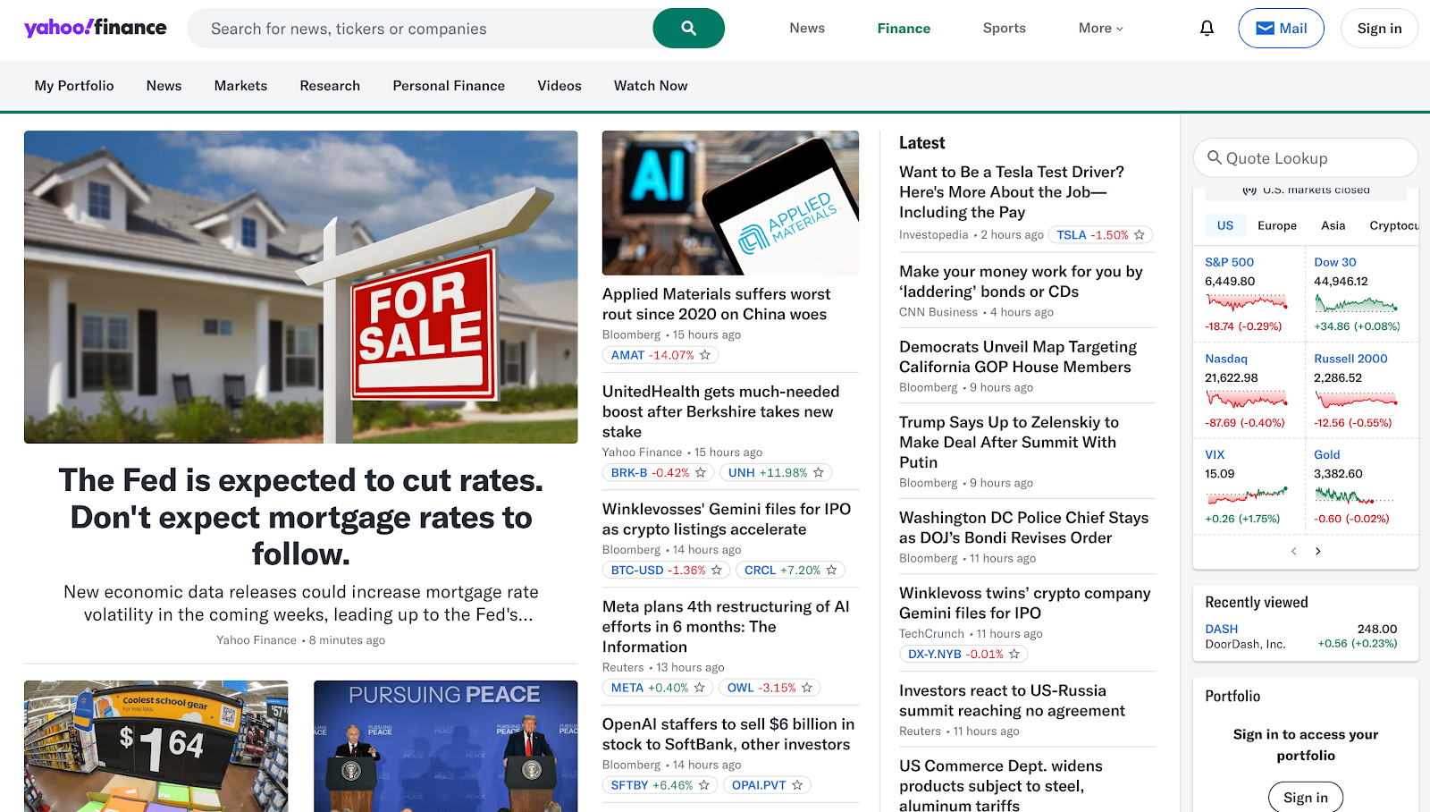The image size is (1430, 812).
Task: Expand the More dropdown in header
Action: point(1100,29)
